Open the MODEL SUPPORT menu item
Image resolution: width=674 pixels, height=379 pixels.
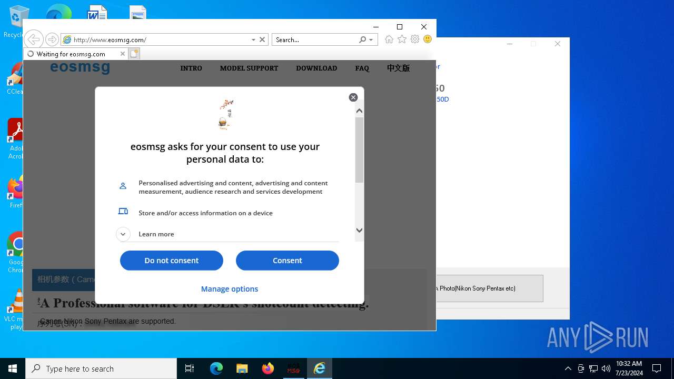tap(249, 68)
